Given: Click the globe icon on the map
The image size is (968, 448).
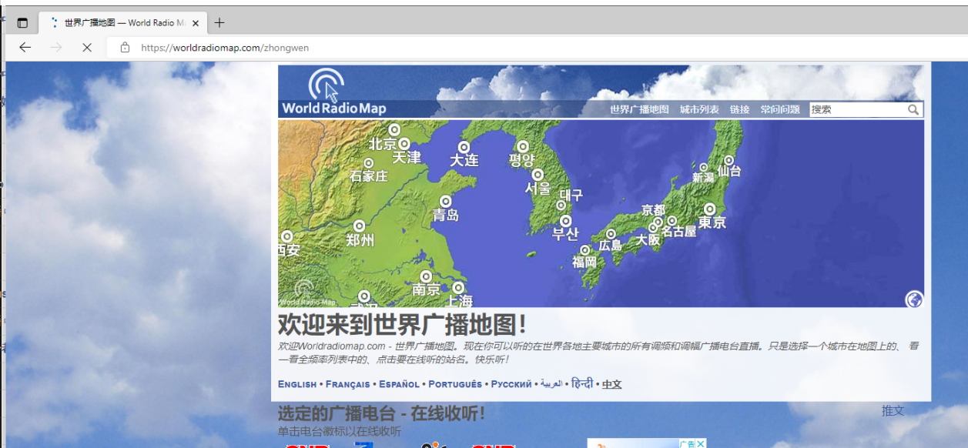Looking at the screenshot, I should tap(914, 299).
